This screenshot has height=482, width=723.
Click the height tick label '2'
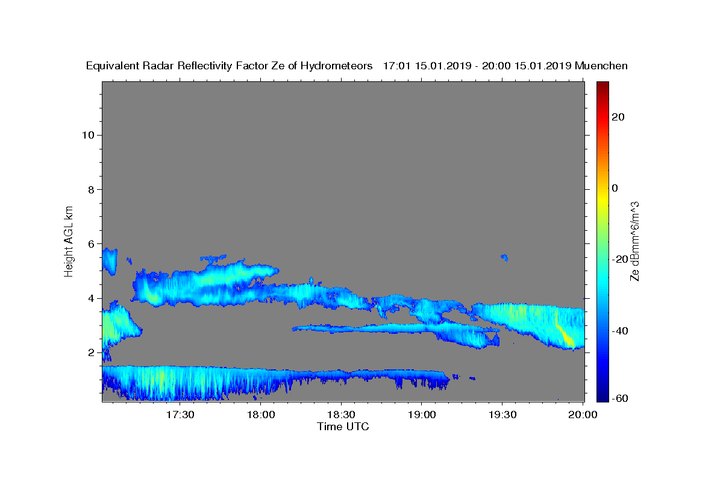(91, 352)
